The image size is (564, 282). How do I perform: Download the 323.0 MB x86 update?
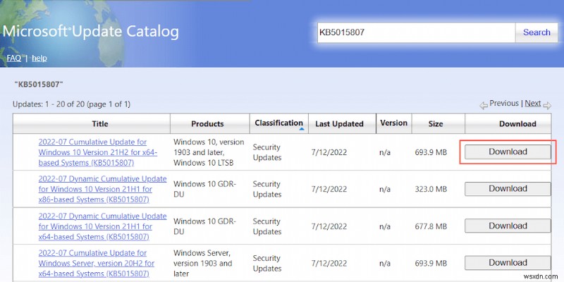pos(508,189)
